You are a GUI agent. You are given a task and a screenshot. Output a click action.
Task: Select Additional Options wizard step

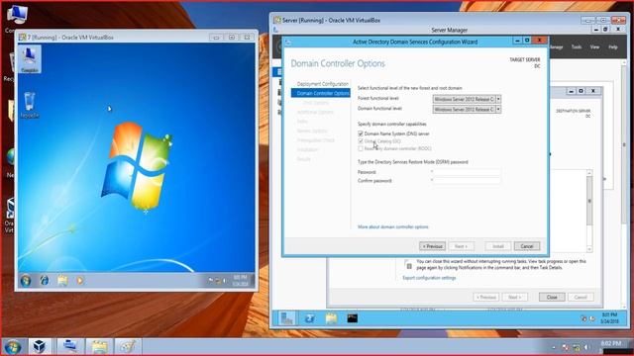tap(315, 112)
